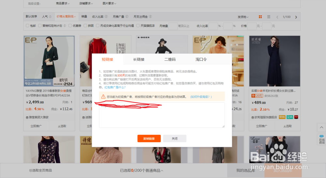The height and width of the screenshot is (178, 326).
Task: Tick the 包邮 checkbox
Action: tap(27, 26)
